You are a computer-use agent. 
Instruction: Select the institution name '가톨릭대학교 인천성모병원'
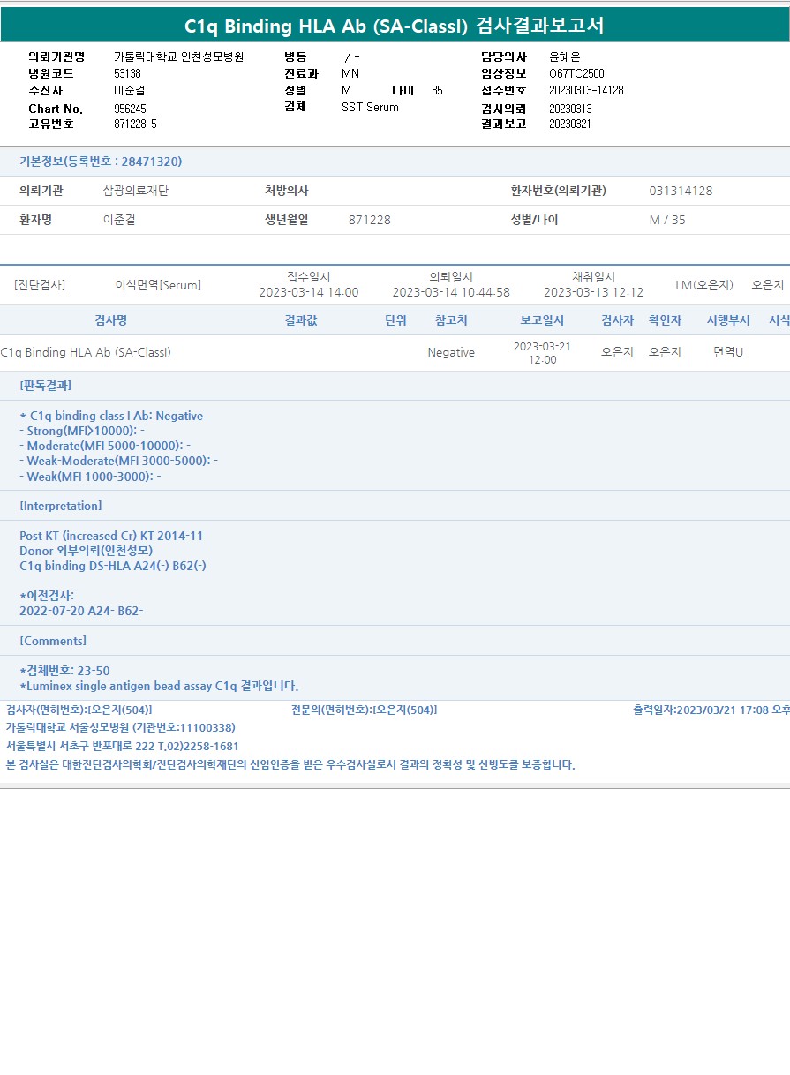pyautogui.click(x=179, y=56)
